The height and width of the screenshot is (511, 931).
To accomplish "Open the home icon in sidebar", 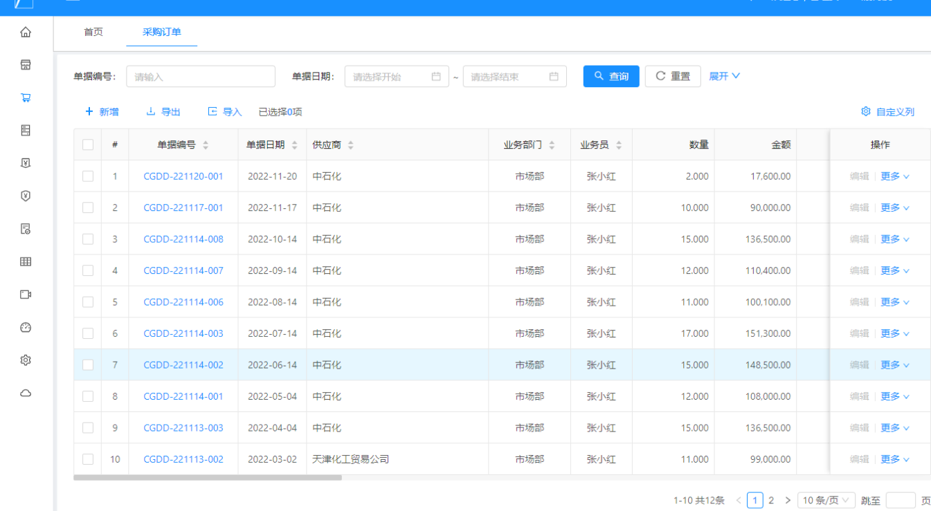I will pyautogui.click(x=26, y=32).
